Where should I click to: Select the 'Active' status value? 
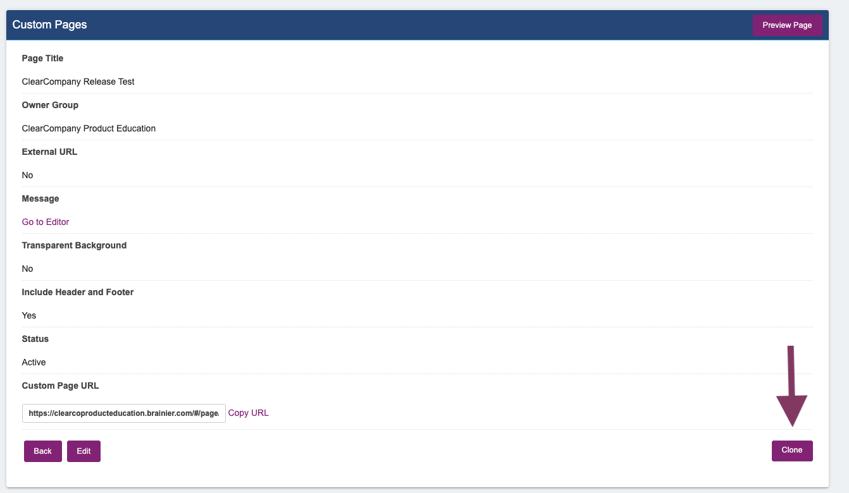click(34, 362)
